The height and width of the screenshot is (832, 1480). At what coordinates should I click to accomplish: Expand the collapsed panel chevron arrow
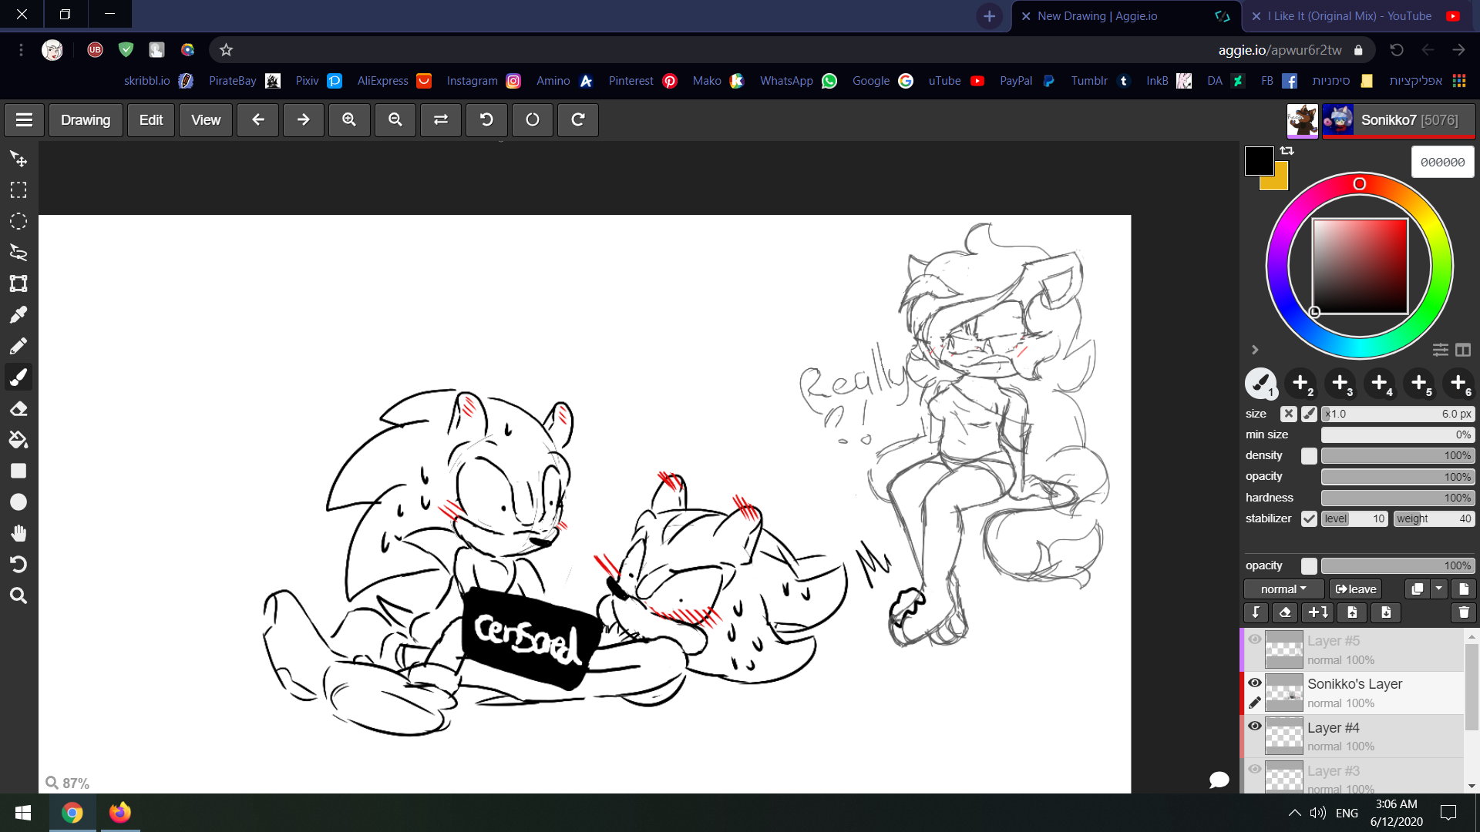coord(1255,350)
